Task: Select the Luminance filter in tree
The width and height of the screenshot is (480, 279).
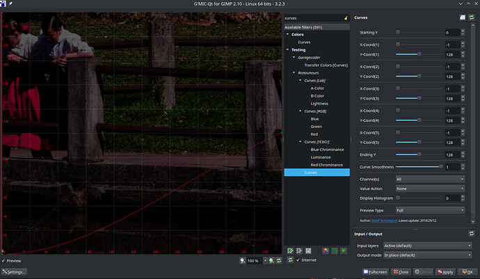Action: click(321, 157)
